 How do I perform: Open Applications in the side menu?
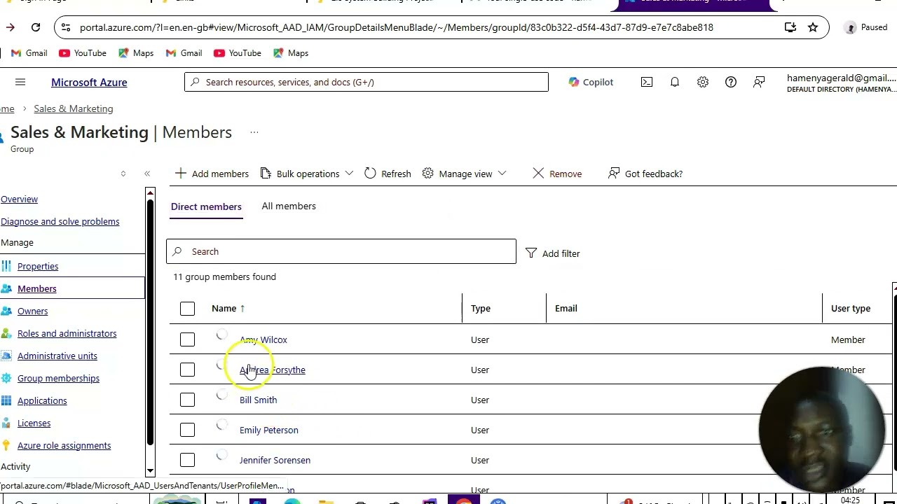click(x=42, y=401)
